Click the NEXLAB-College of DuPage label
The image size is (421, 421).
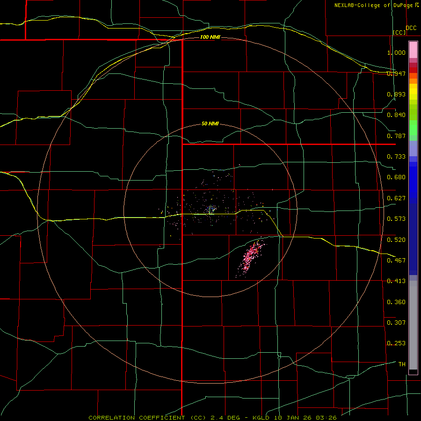376,5
